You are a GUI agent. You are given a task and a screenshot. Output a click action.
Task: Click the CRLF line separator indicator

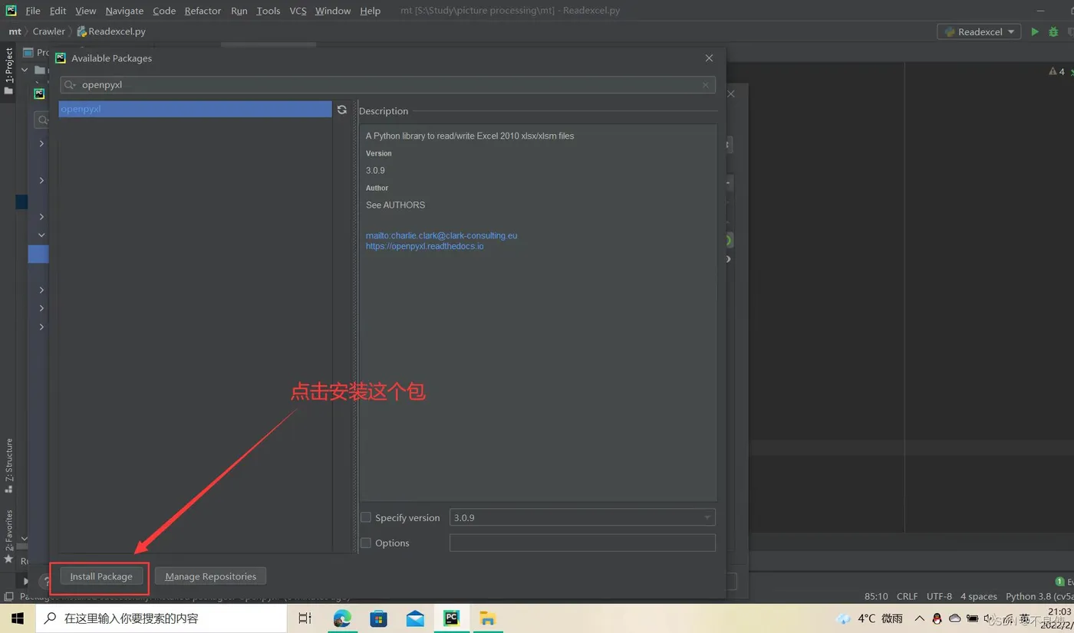907,596
